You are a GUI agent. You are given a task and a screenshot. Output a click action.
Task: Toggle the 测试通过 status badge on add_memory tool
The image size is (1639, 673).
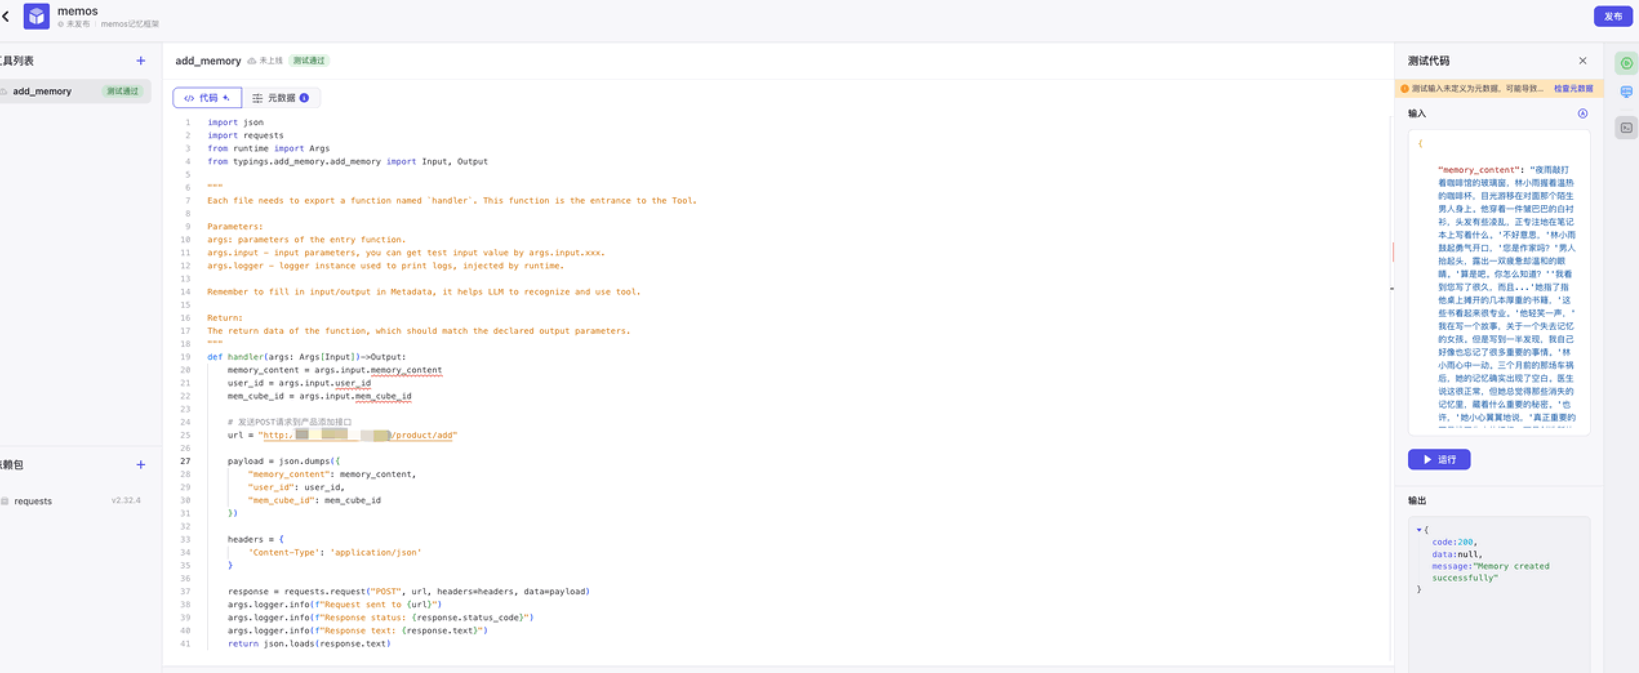[123, 91]
